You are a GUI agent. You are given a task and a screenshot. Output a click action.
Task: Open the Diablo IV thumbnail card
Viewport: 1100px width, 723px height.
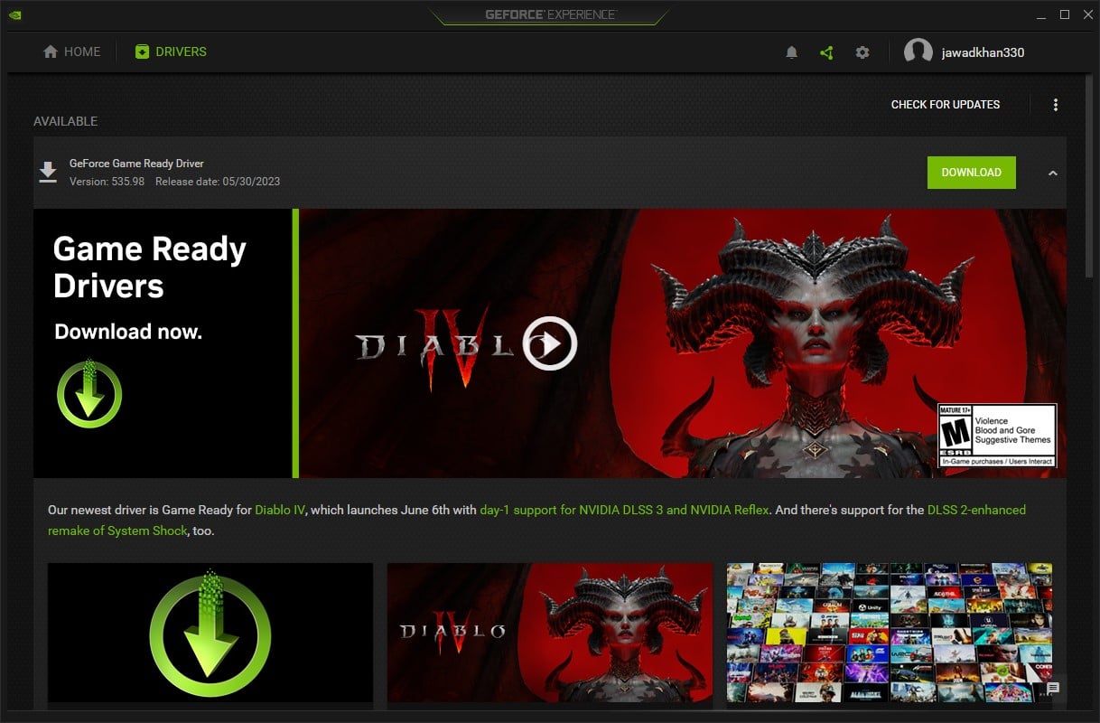(x=550, y=633)
